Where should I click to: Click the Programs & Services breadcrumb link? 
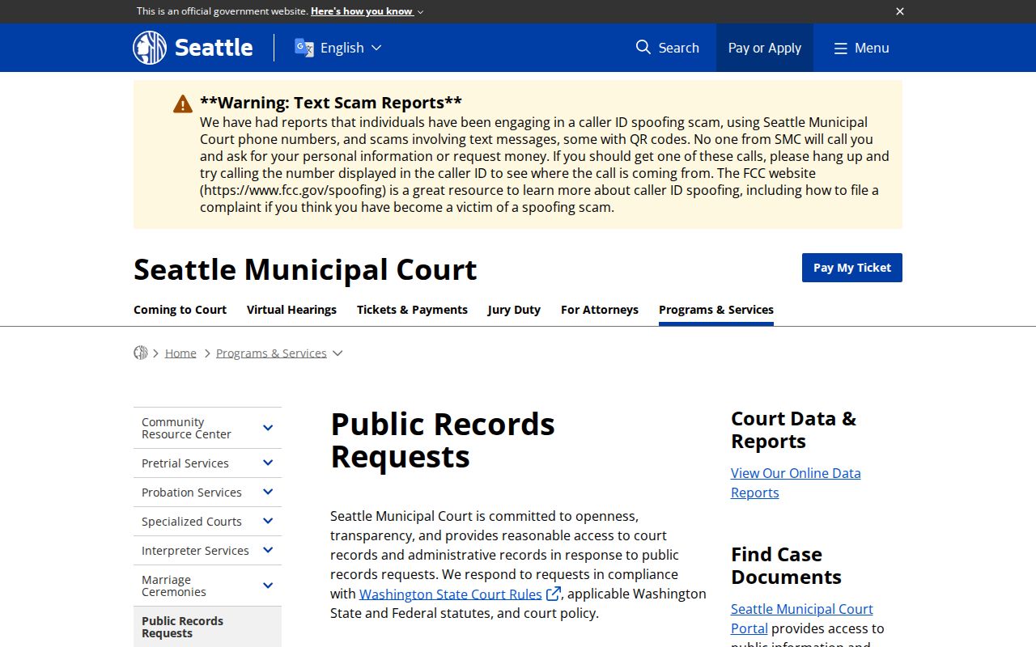coord(271,353)
